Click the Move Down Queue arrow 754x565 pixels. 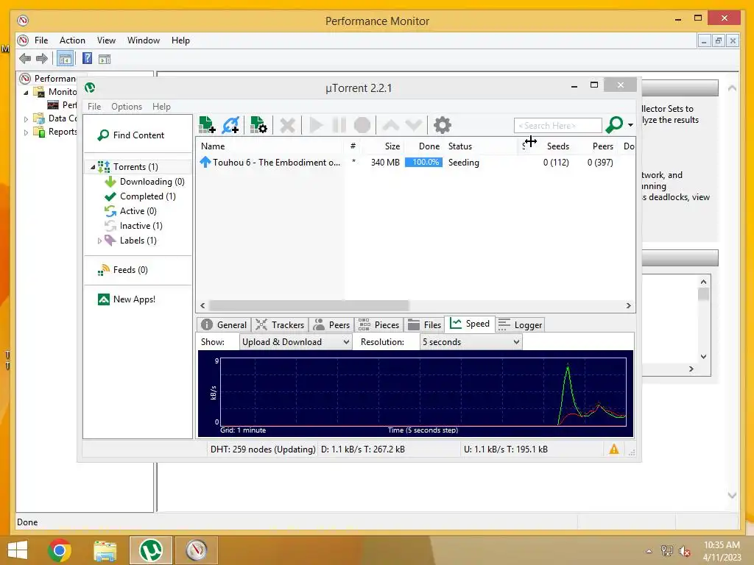coord(414,125)
